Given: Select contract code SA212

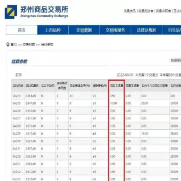Looking at the screenshot, I should tap(16, 156).
